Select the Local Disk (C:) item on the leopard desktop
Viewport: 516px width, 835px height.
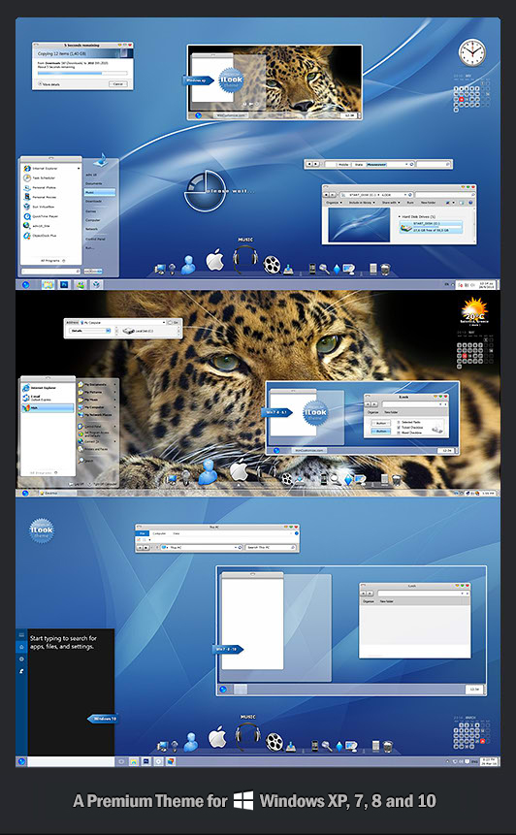point(140,331)
